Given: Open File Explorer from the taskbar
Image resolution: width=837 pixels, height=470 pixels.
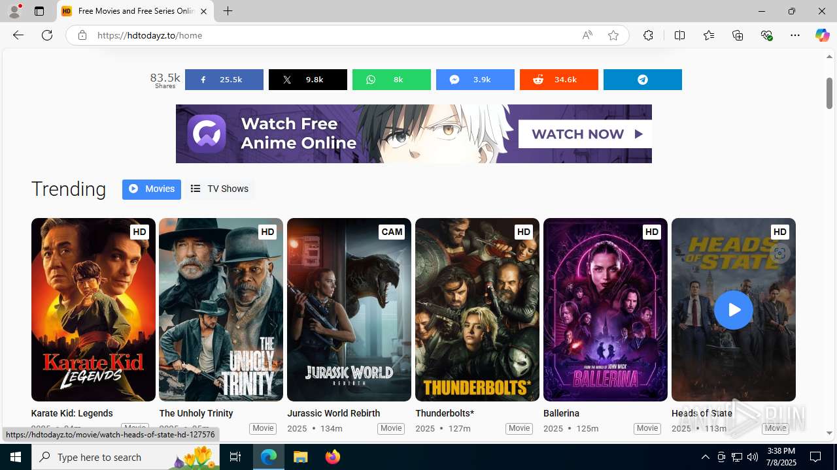Looking at the screenshot, I should pos(301,457).
